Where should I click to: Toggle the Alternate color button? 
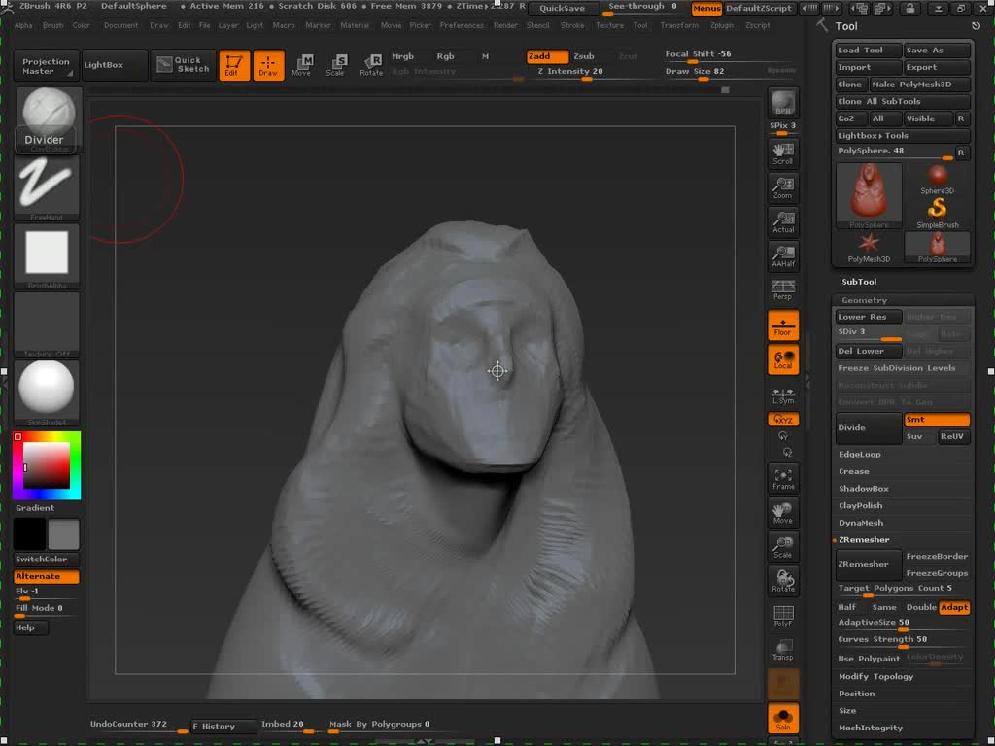click(47, 577)
